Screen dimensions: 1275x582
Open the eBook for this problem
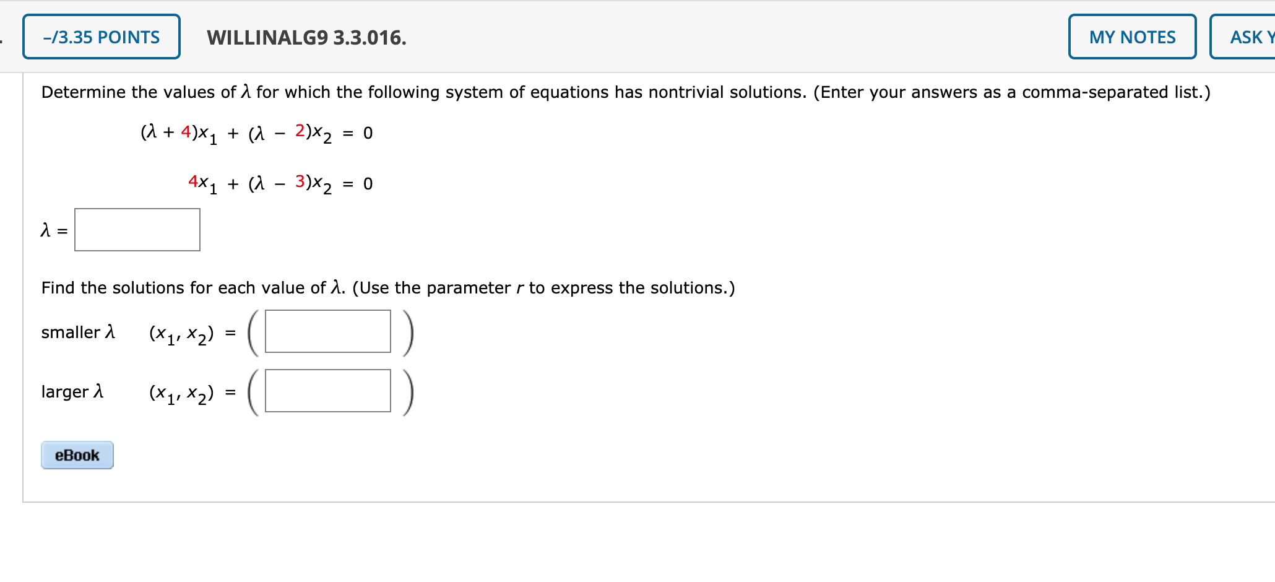pos(77,454)
